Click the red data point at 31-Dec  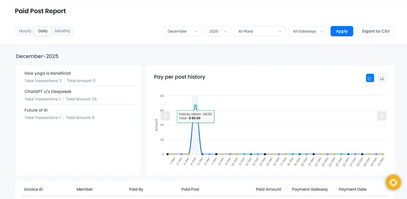(x=377, y=154)
